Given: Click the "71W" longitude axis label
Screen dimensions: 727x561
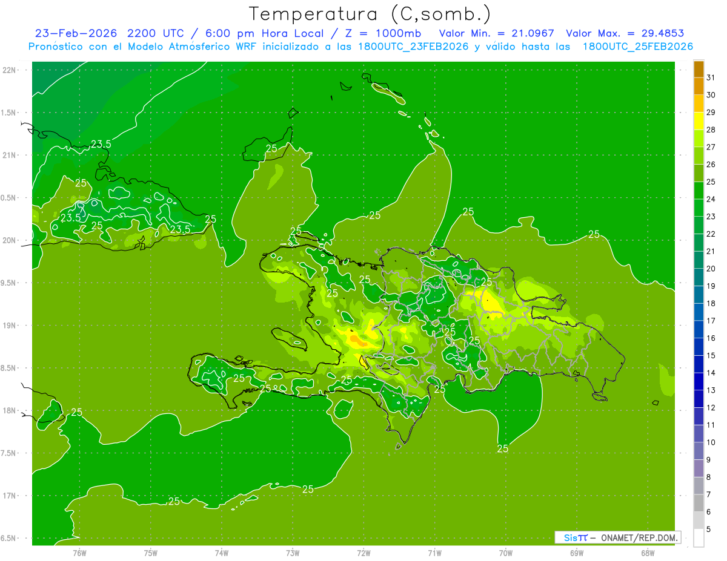Looking at the screenshot, I should pos(434,553).
